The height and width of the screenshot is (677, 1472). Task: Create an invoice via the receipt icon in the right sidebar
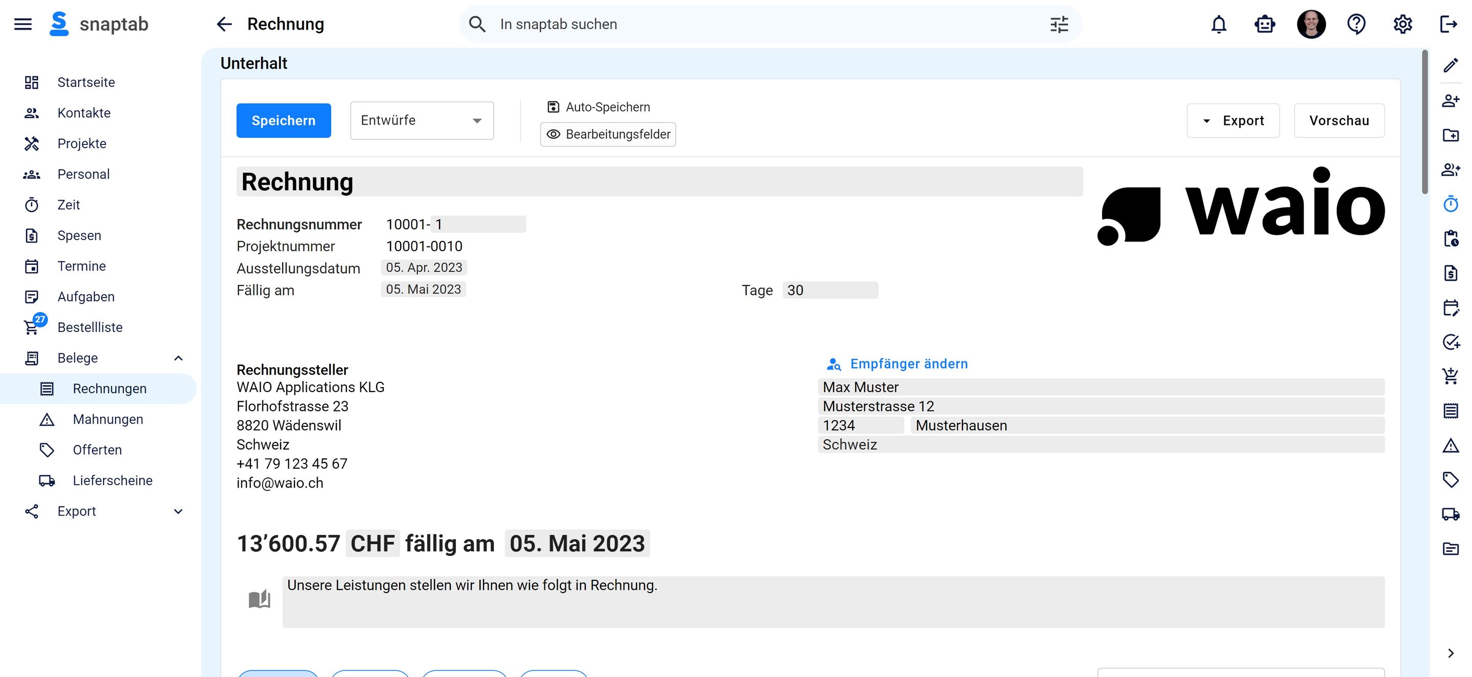tap(1451, 411)
